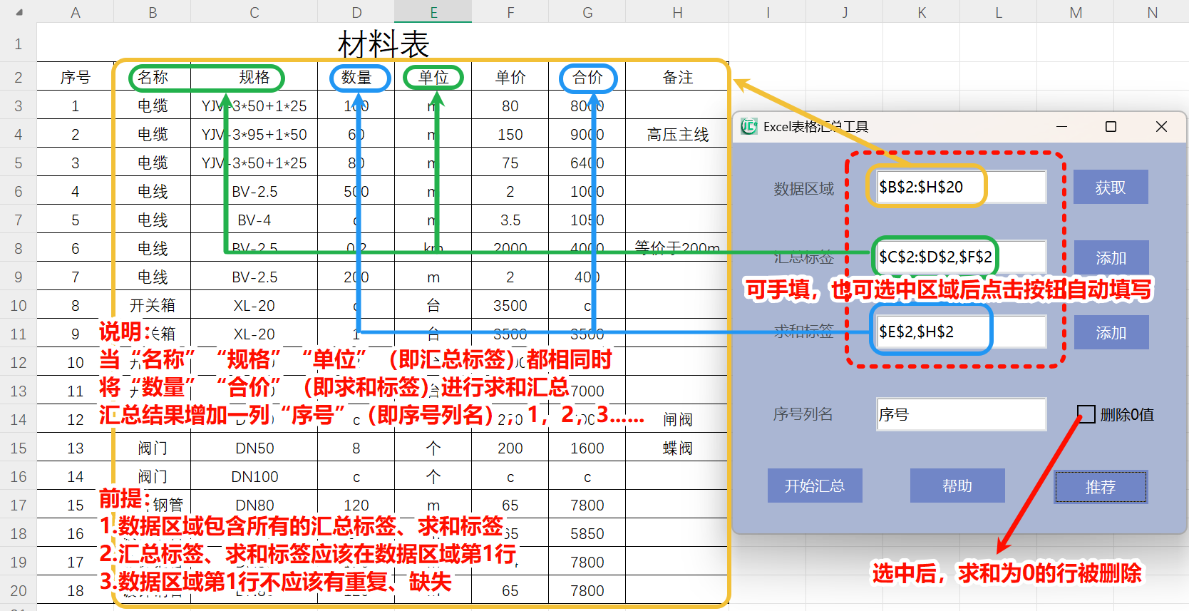
Task: Select column A header
Action: [x=76, y=12]
